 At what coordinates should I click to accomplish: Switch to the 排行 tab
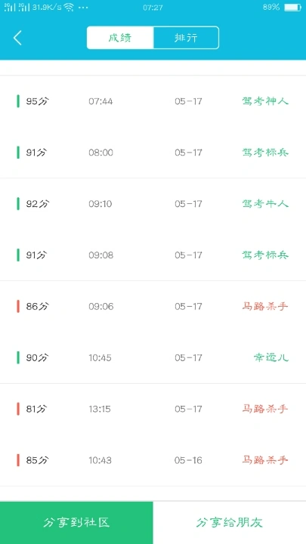tap(186, 38)
